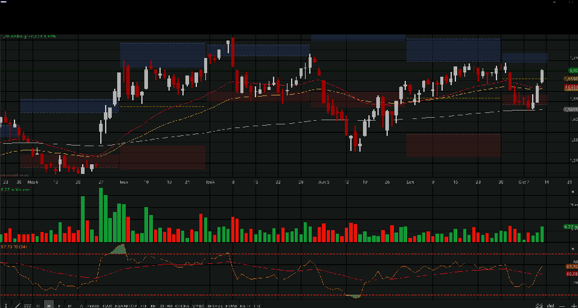Close the RSI panel with its x

point(573,249)
